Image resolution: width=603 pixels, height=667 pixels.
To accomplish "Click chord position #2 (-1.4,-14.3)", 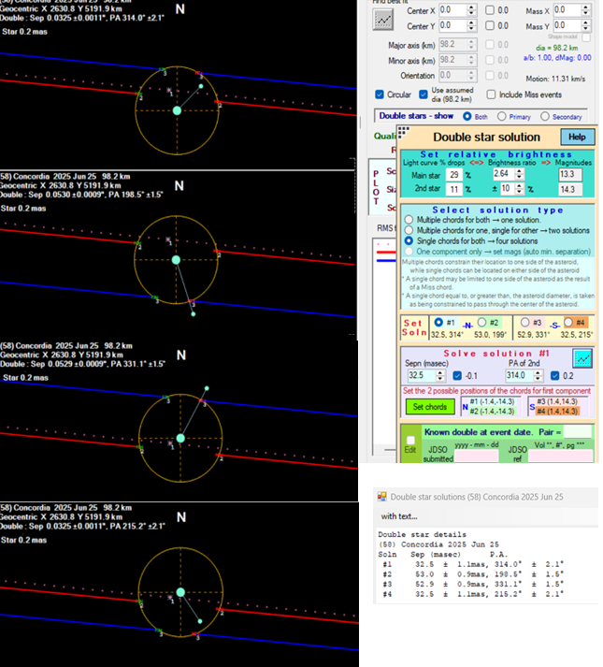I will pyautogui.click(x=492, y=412).
